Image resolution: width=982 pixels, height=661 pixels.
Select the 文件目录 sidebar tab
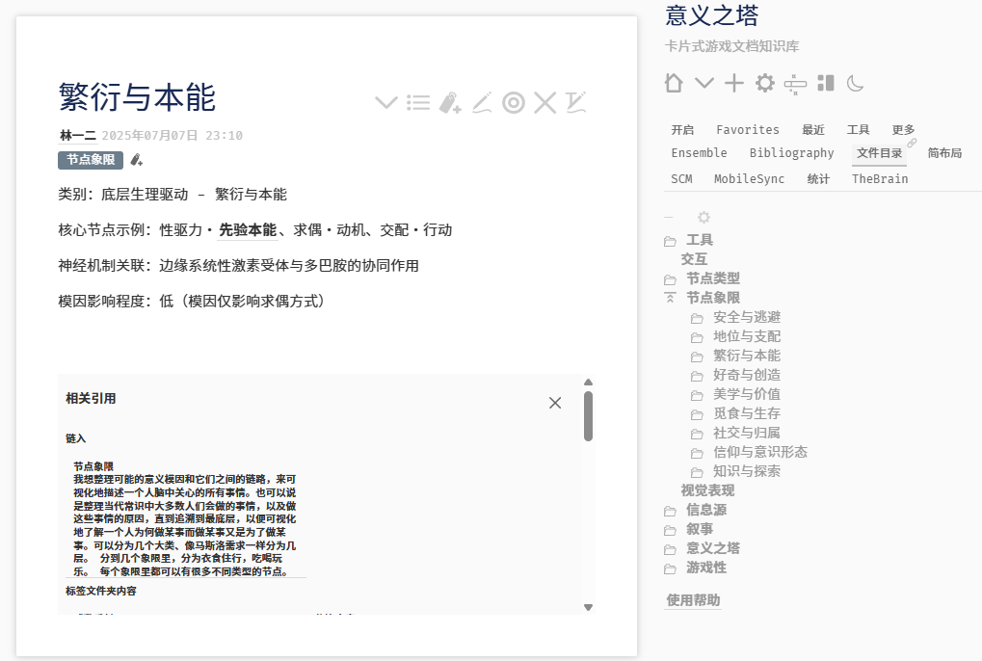coord(879,153)
